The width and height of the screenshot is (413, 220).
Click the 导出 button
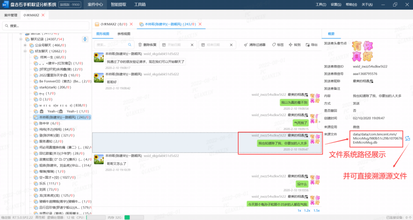pos(311,45)
